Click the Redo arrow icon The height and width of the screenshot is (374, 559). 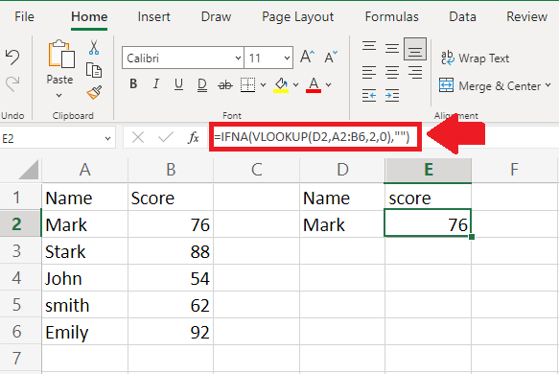pyautogui.click(x=12, y=84)
